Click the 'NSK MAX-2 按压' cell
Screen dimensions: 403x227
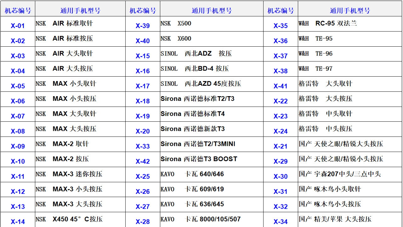(80, 160)
